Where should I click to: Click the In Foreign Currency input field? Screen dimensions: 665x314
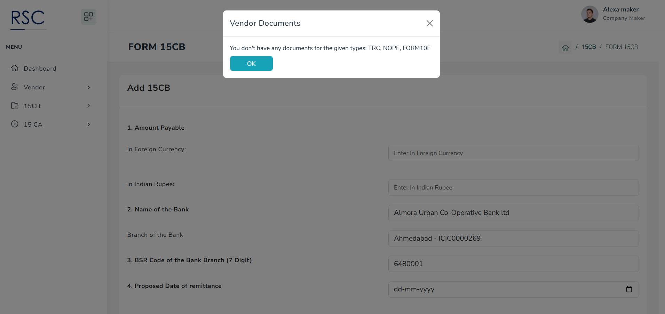[x=513, y=153]
